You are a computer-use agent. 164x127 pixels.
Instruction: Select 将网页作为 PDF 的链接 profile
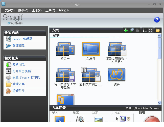click(65, 78)
